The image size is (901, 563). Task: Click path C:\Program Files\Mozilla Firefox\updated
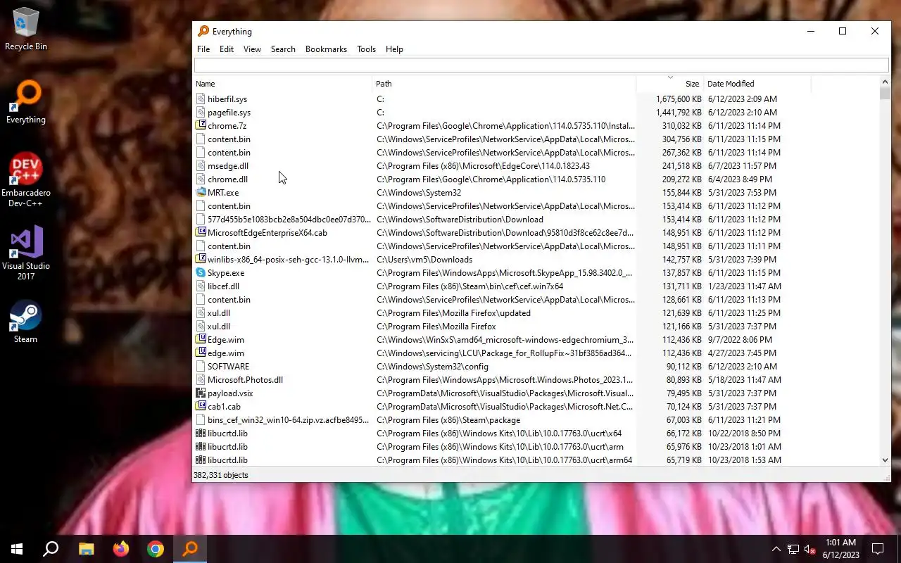453,313
